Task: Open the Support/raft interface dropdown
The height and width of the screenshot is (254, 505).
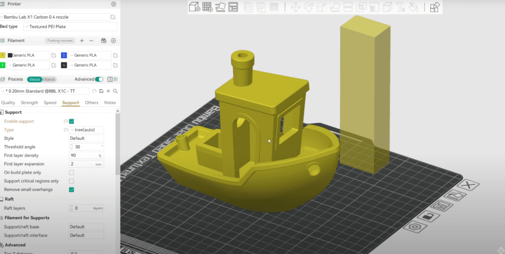Action: [x=86, y=235]
